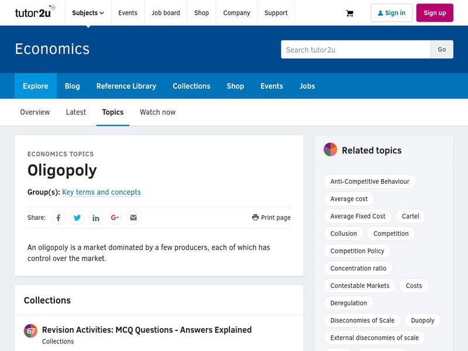468x351 pixels.
Task: Share the page via Twitter
Action: coord(77,217)
